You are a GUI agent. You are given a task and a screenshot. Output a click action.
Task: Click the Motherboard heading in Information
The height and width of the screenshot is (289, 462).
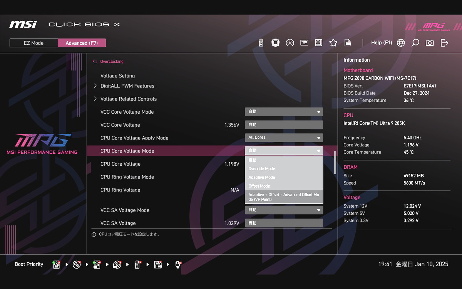point(358,70)
